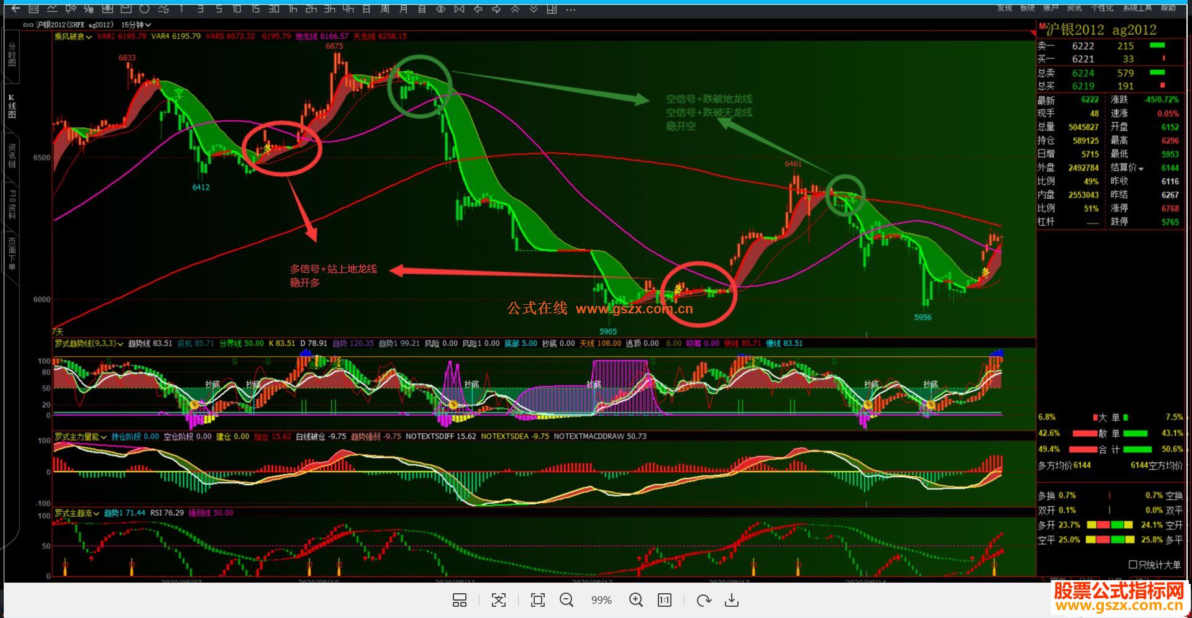Screen dimensions: 1192x618
Task: Click the 持仓 value 589125
Action: 1086,140
